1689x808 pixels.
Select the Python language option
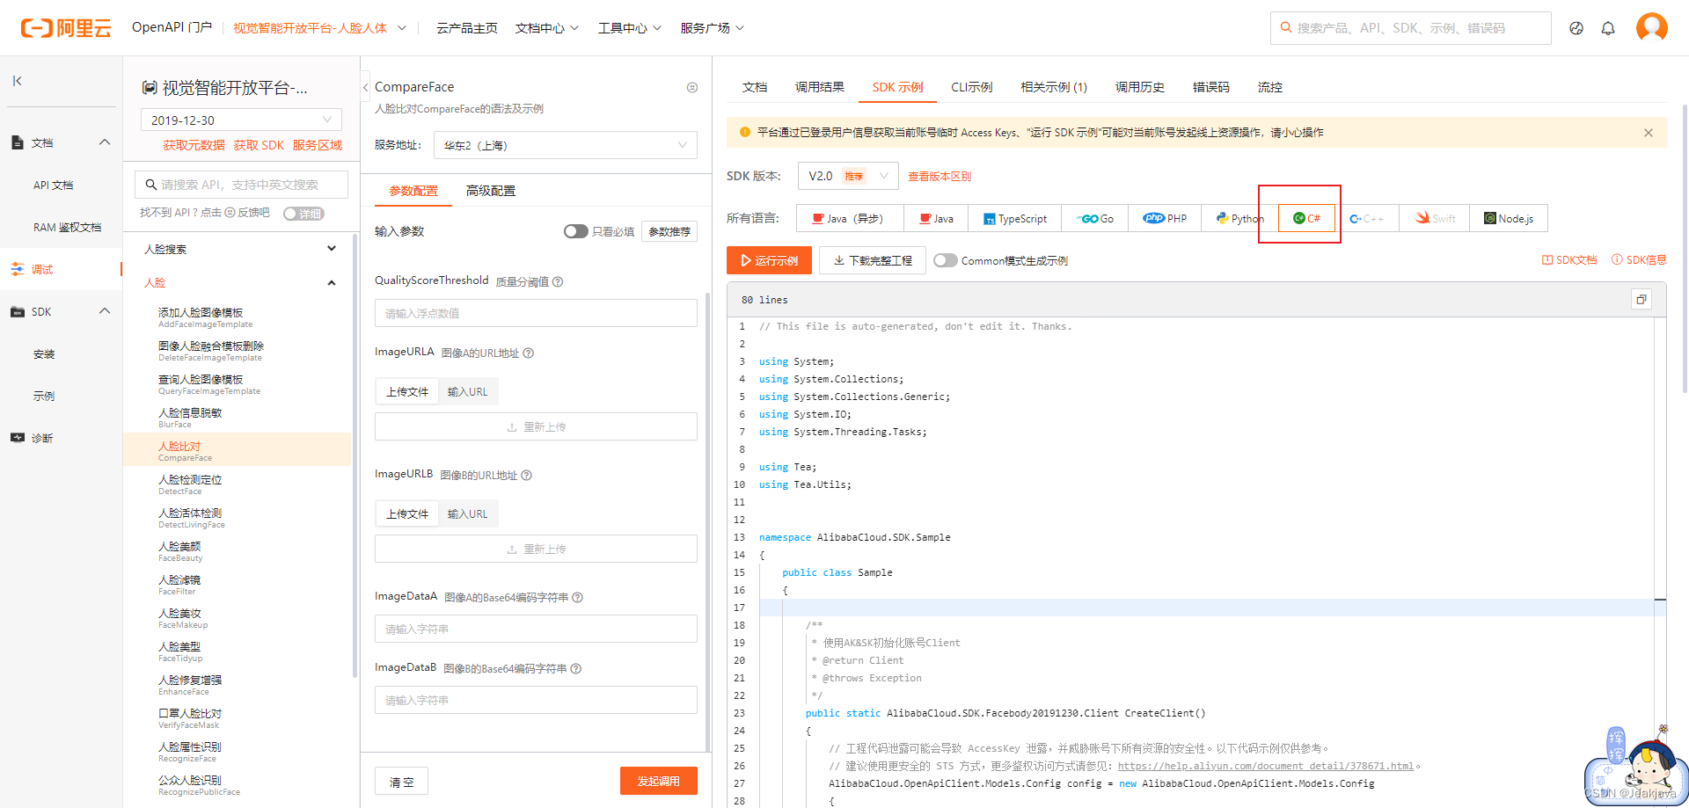1239,218
